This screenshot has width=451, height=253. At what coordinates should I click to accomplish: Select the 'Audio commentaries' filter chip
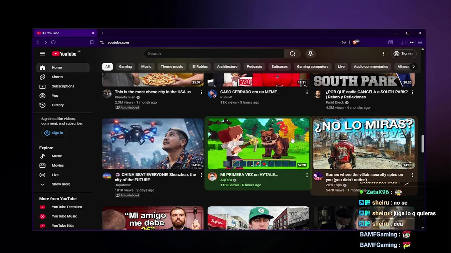(371, 66)
